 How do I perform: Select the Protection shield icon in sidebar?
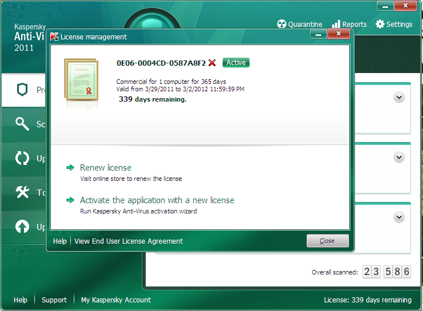click(22, 90)
